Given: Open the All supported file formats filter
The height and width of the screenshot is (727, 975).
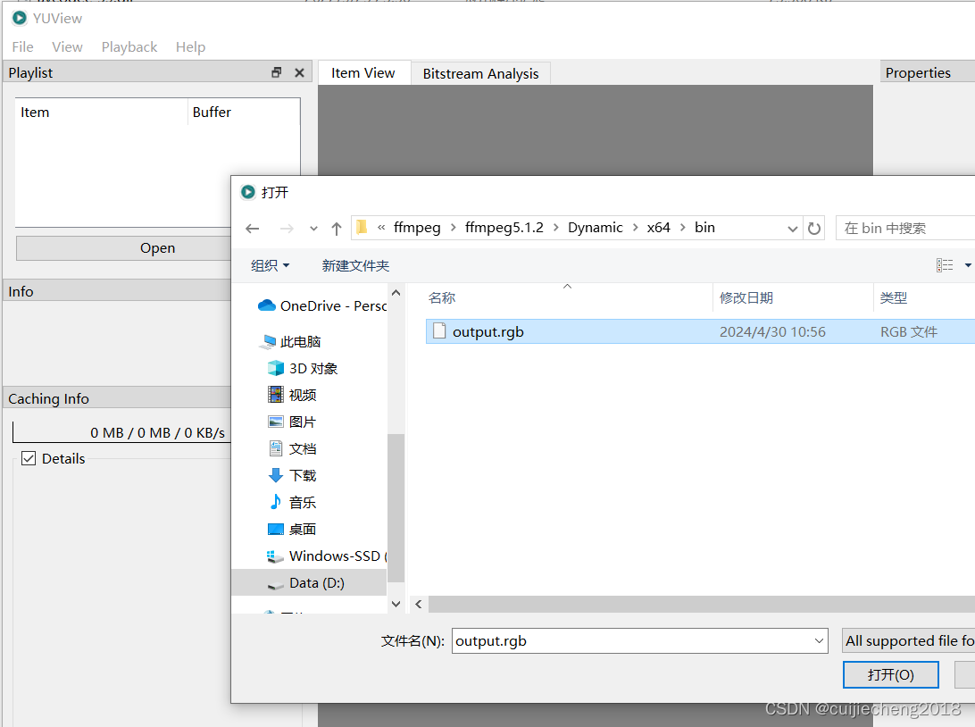Looking at the screenshot, I should click(x=908, y=640).
